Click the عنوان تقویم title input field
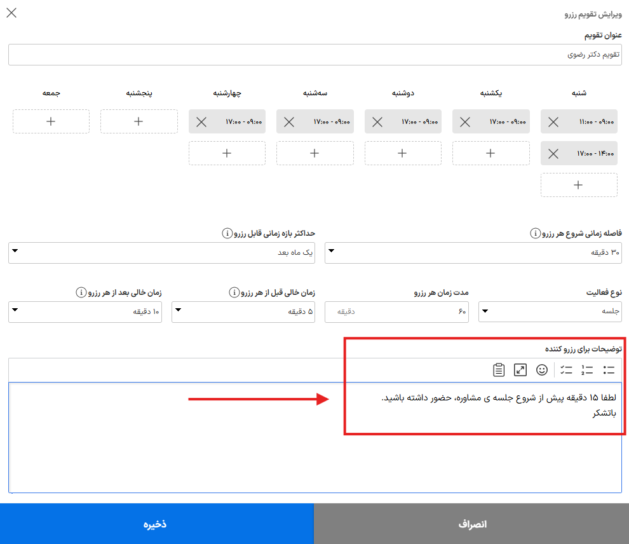The width and height of the screenshot is (629, 544). (x=315, y=55)
